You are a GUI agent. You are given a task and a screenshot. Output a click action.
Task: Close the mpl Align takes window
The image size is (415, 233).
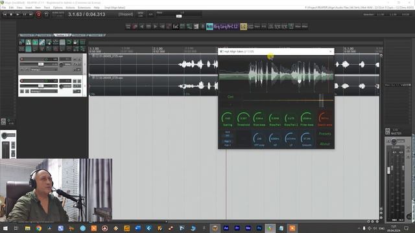[331, 52]
